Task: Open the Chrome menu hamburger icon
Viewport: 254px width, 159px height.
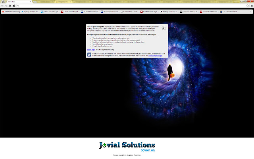Action: pos(252,6)
